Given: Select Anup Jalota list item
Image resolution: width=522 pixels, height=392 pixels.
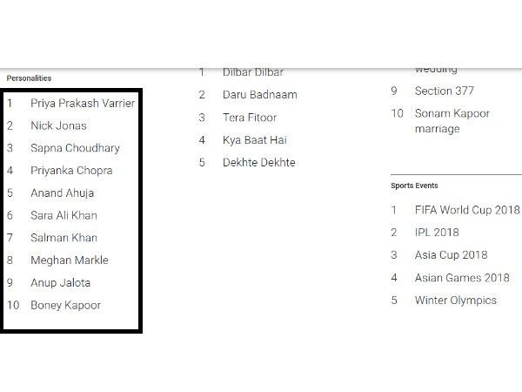Looking at the screenshot, I should pos(60,282).
